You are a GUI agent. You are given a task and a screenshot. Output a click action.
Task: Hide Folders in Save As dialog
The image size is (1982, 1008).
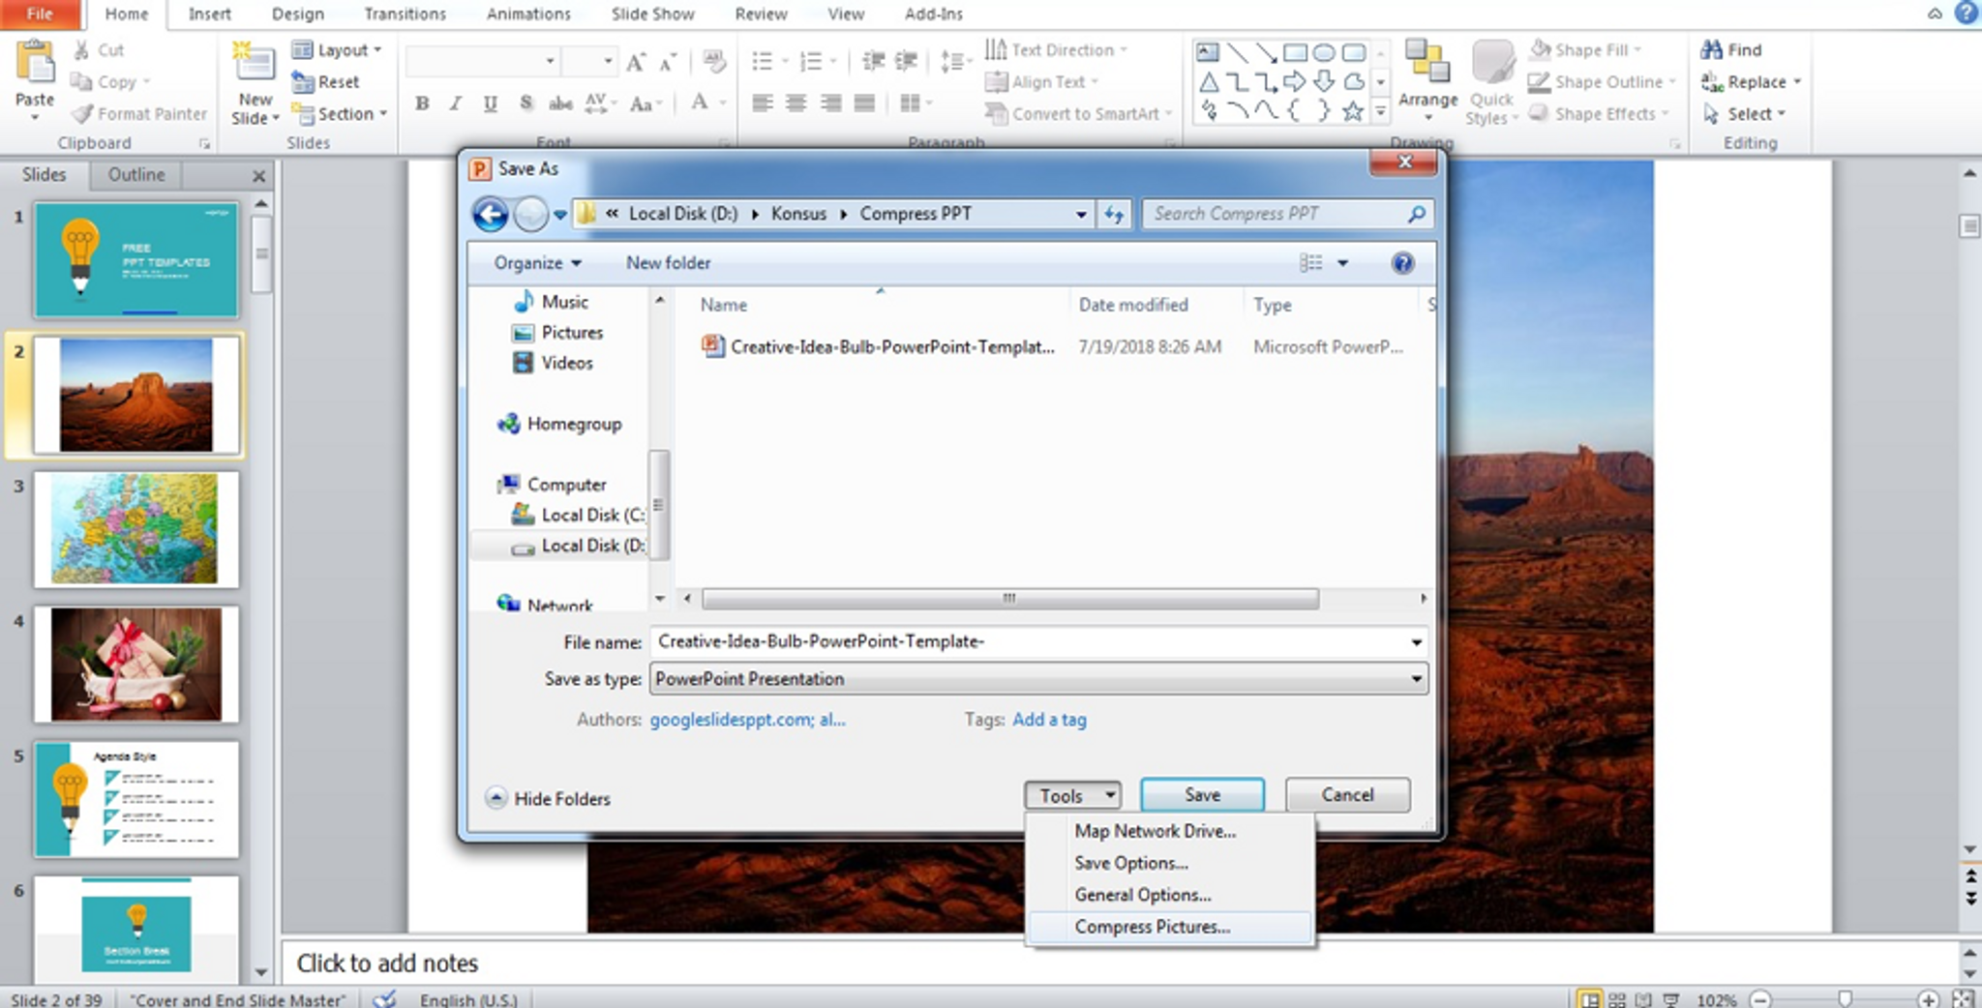click(548, 798)
